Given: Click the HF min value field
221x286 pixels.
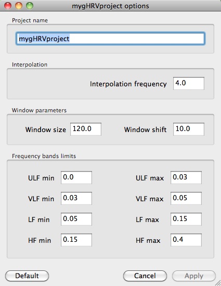Looking at the screenshot, I should click(76, 240).
